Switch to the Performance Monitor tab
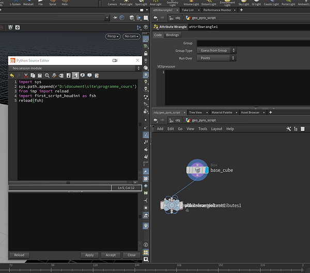The height and width of the screenshot is (273, 310). pyautogui.click(x=217, y=10)
